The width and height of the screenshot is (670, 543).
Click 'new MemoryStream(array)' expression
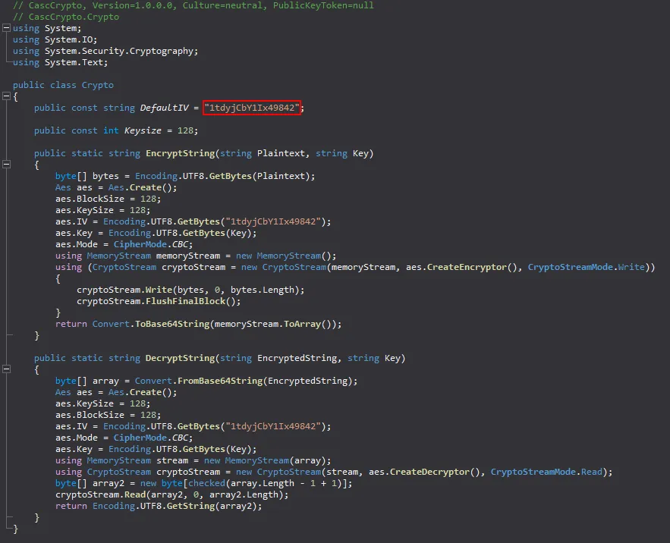click(265, 460)
